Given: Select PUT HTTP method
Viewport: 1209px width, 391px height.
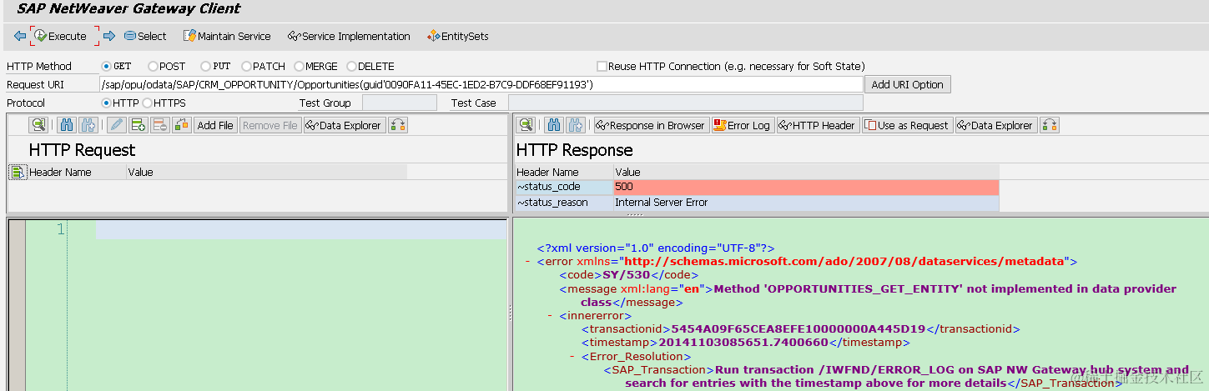Looking at the screenshot, I should [205, 66].
